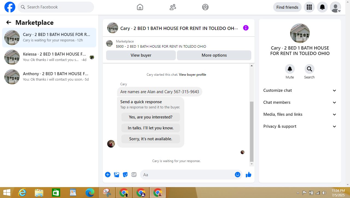Click the power plug battery tray icon
This screenshot has height=198, width=350.
(311, 193)
